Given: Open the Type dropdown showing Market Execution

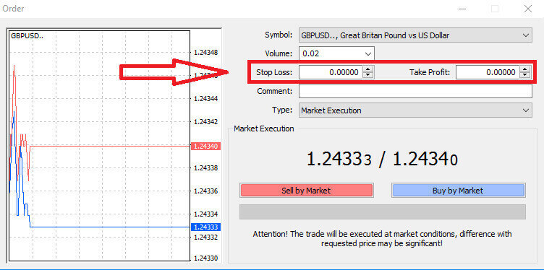Looking at the screenshot, I should coord(415,110).
